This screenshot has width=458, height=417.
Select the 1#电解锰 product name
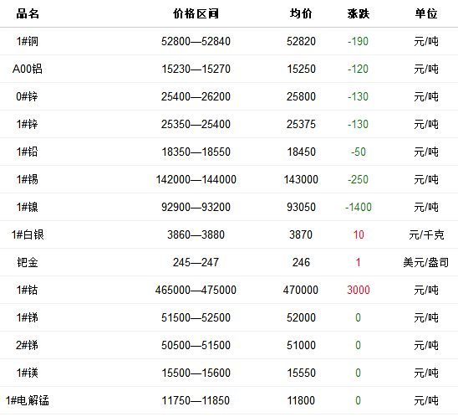point(28,400)
